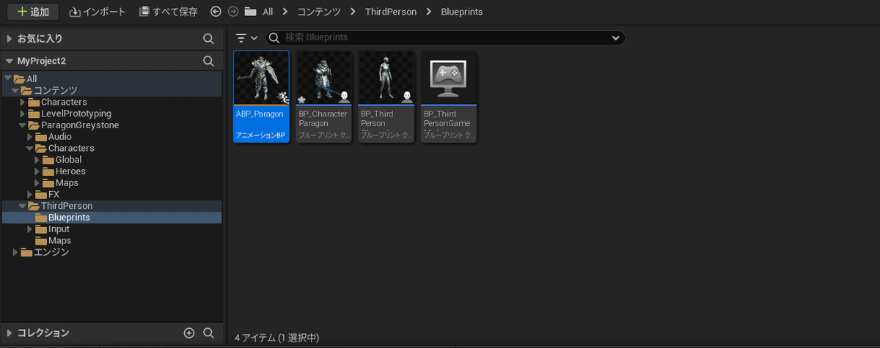Collapse the MyProject2 section
The height and width of the screenshot is (348, 880).
point(10,62)
